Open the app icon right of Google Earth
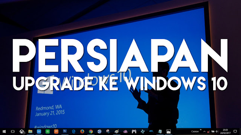Image resolution: width=241 pixels, height=135 pixels. click(108, 132)
